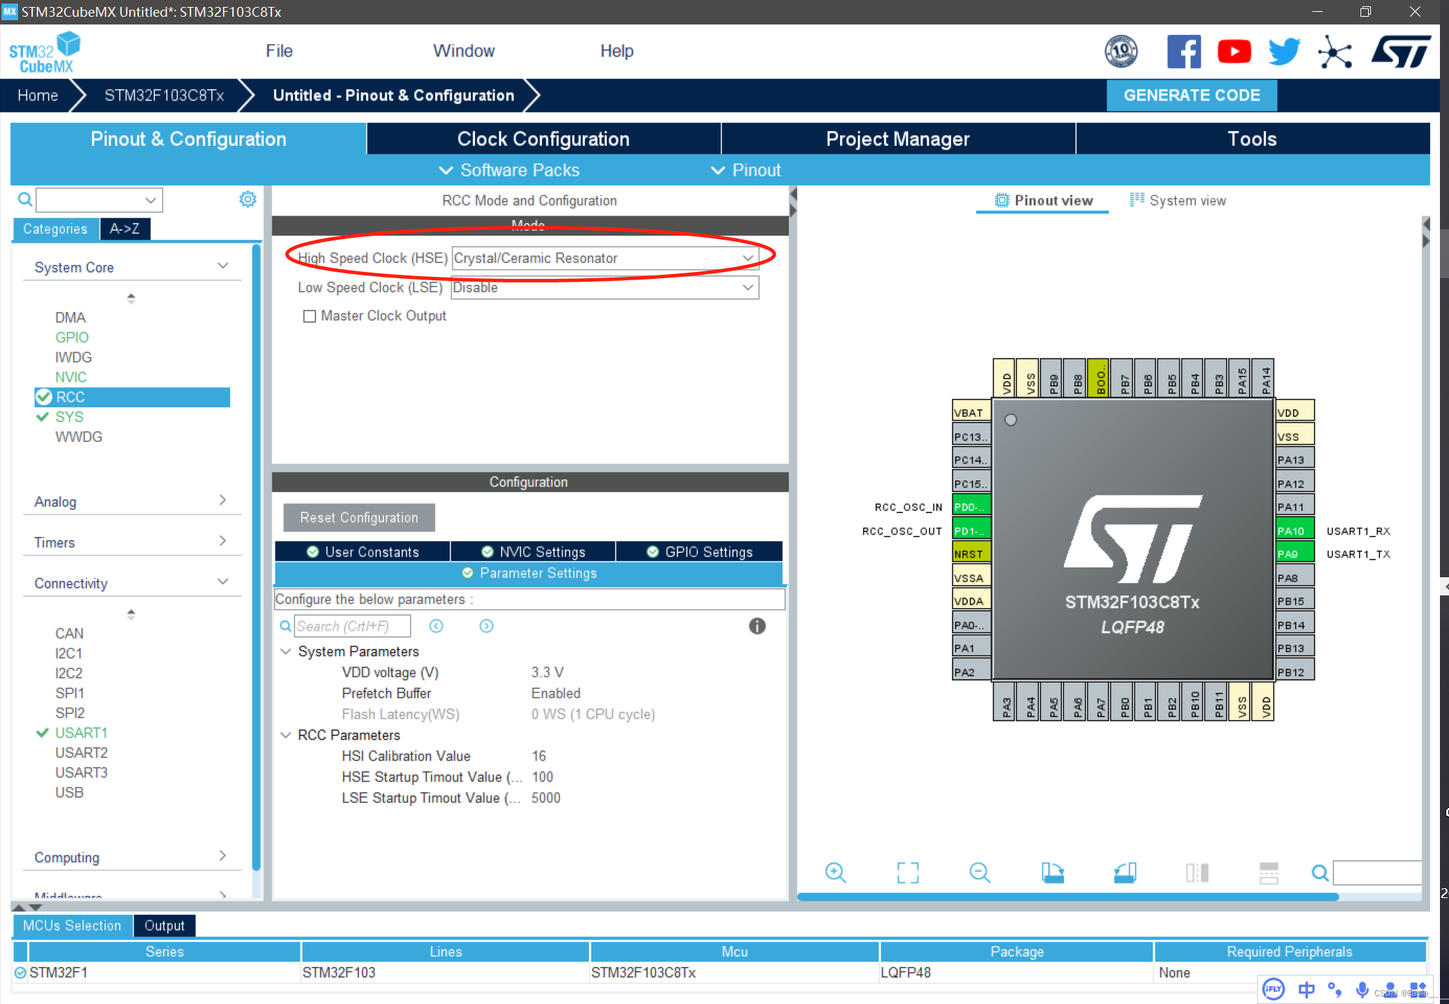1449x1004 pixels.
Task: Open Pinout dropdown menu
Action: [x=746, y=170]
